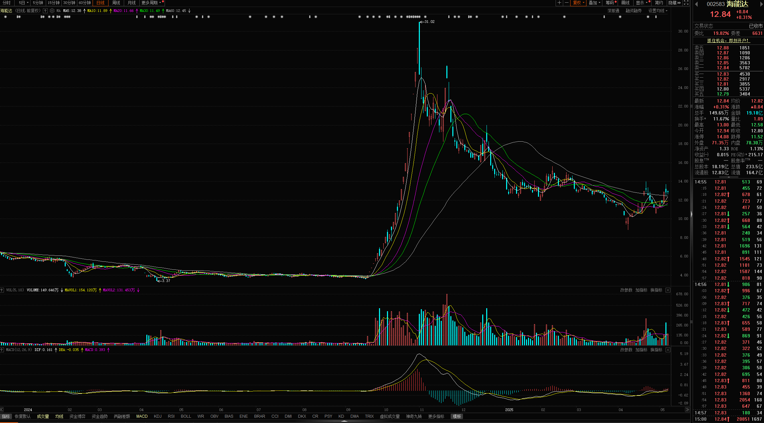Image resolution: width=764 pixels, height=423 pixels.
Task: Collapse right panel via edge handle
Action: click(x=691, y=214)
